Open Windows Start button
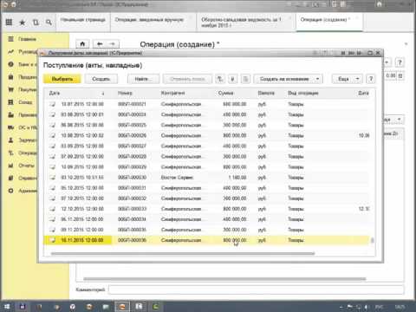 pyautogui.click(x=6, y=307)
